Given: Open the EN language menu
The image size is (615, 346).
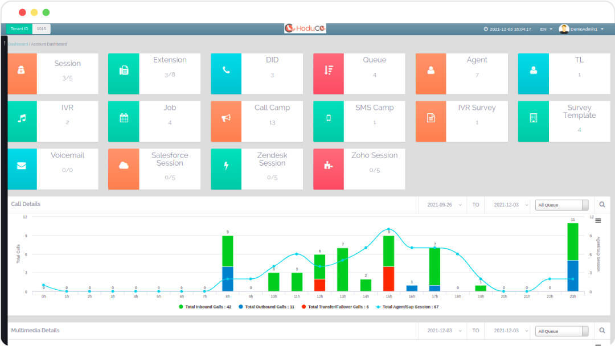Looking at the screenshot, I should click(x=544, y=29).
